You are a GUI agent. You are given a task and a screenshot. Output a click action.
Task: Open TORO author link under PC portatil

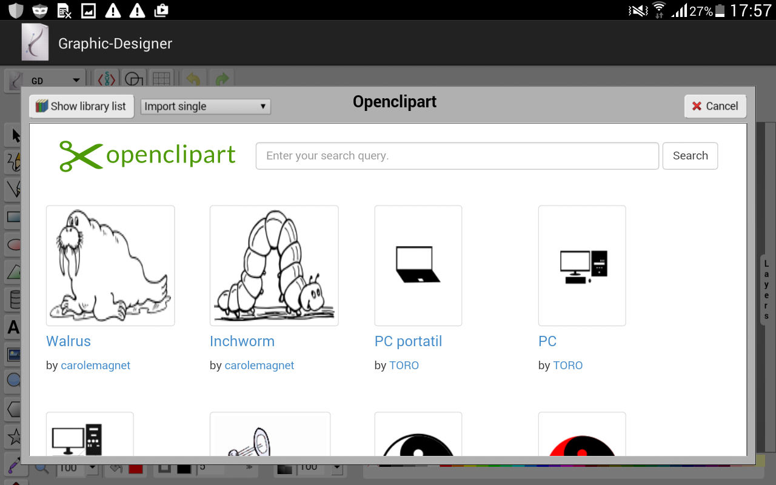404,366
